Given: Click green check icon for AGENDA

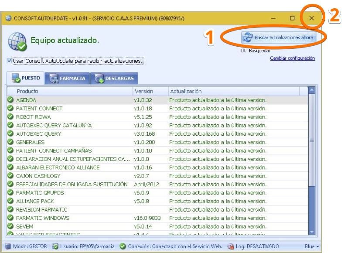Looking at the screenshot, I should [x=10, y=99].
